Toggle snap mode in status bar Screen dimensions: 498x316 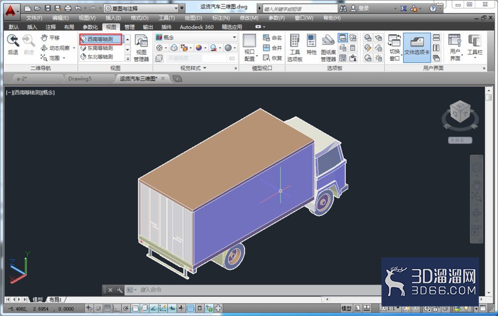(x=98, y=308)
